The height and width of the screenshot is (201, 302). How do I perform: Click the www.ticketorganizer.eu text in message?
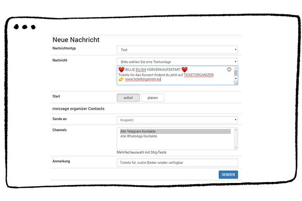pyautogui.click(x=143, y=79)
